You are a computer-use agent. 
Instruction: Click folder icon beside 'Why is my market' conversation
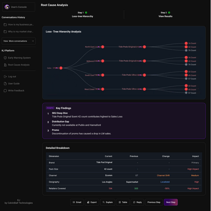(x=5, y=32)
